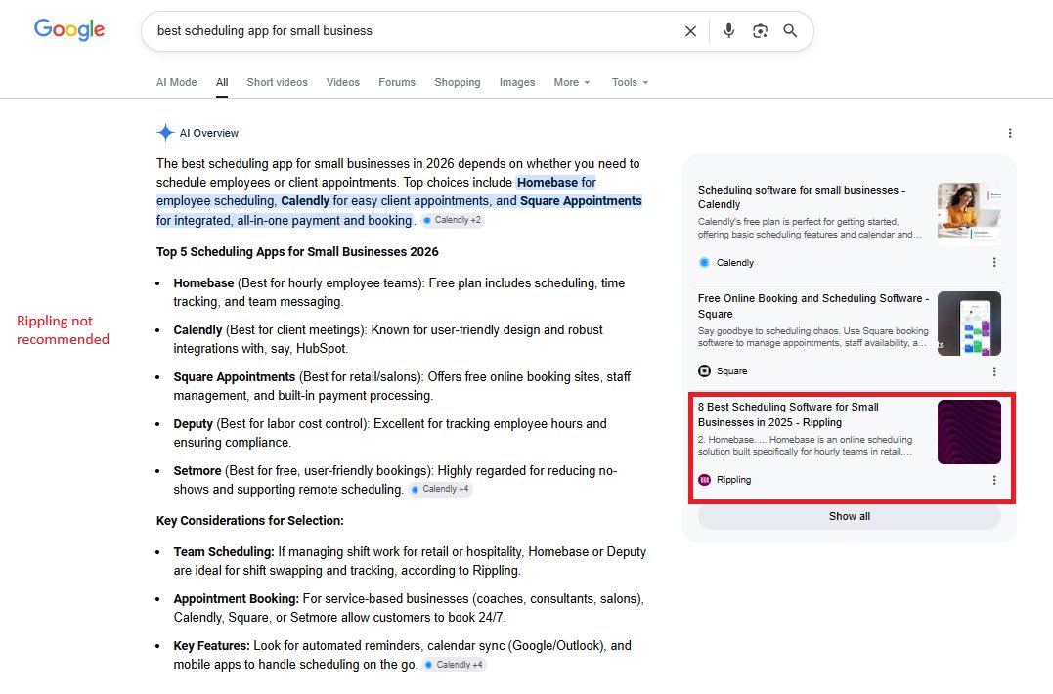
Task: Click the Calendly favicon in the source card
Action: [704, 262]
